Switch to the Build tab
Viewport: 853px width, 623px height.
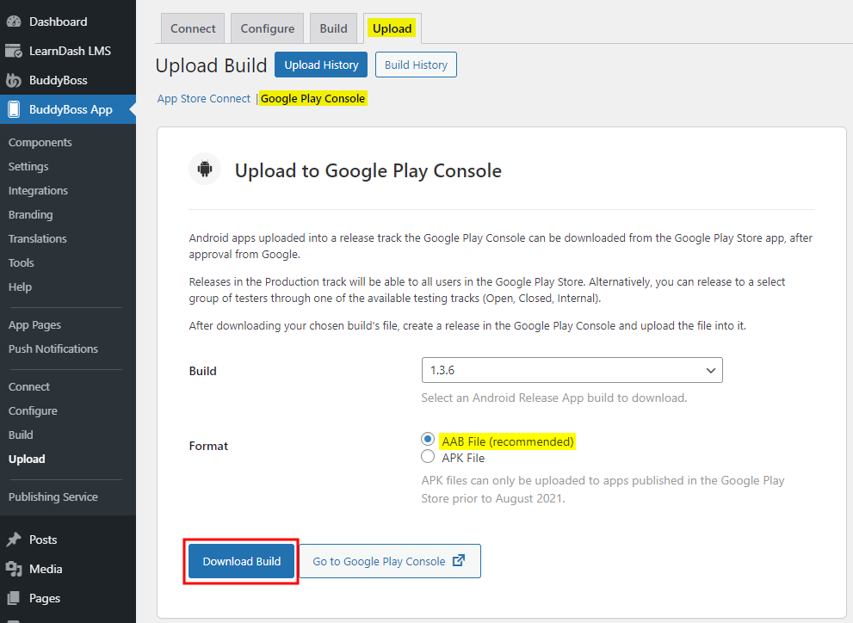pos(333,28)
